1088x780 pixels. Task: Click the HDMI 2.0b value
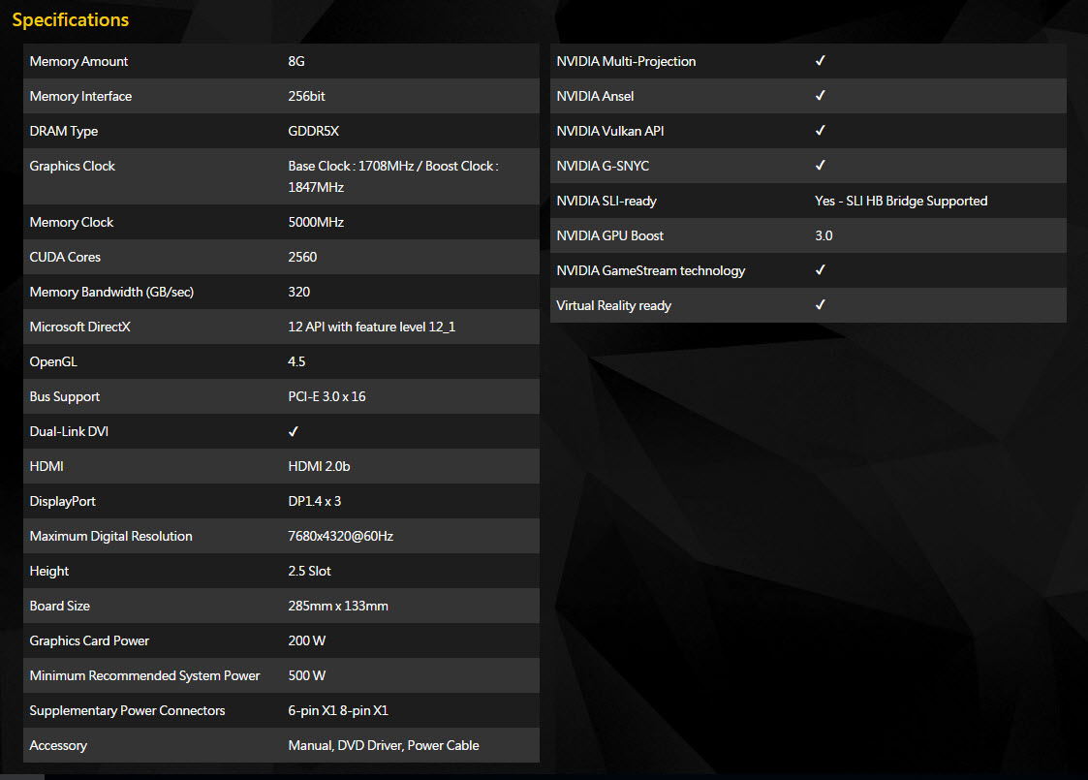coord(319,466)
